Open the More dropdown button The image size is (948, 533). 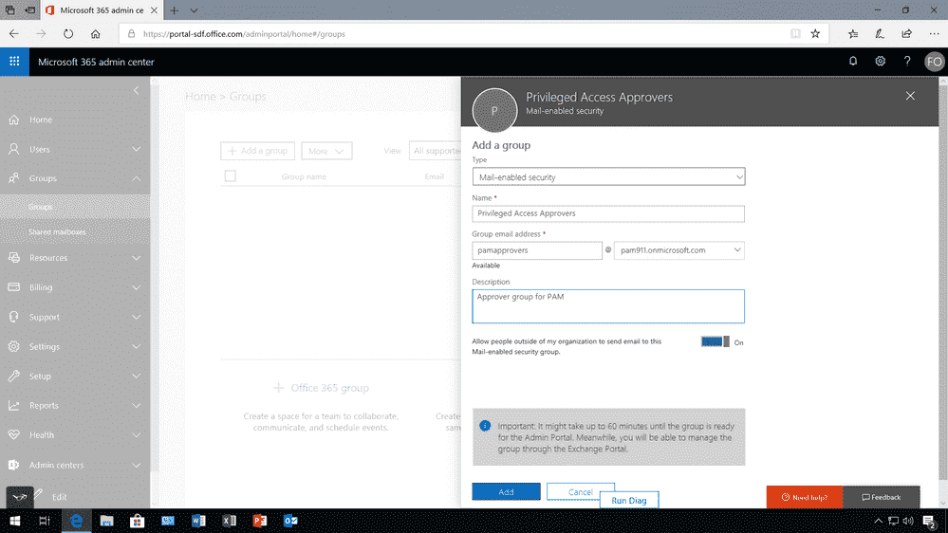coord(326,151)
